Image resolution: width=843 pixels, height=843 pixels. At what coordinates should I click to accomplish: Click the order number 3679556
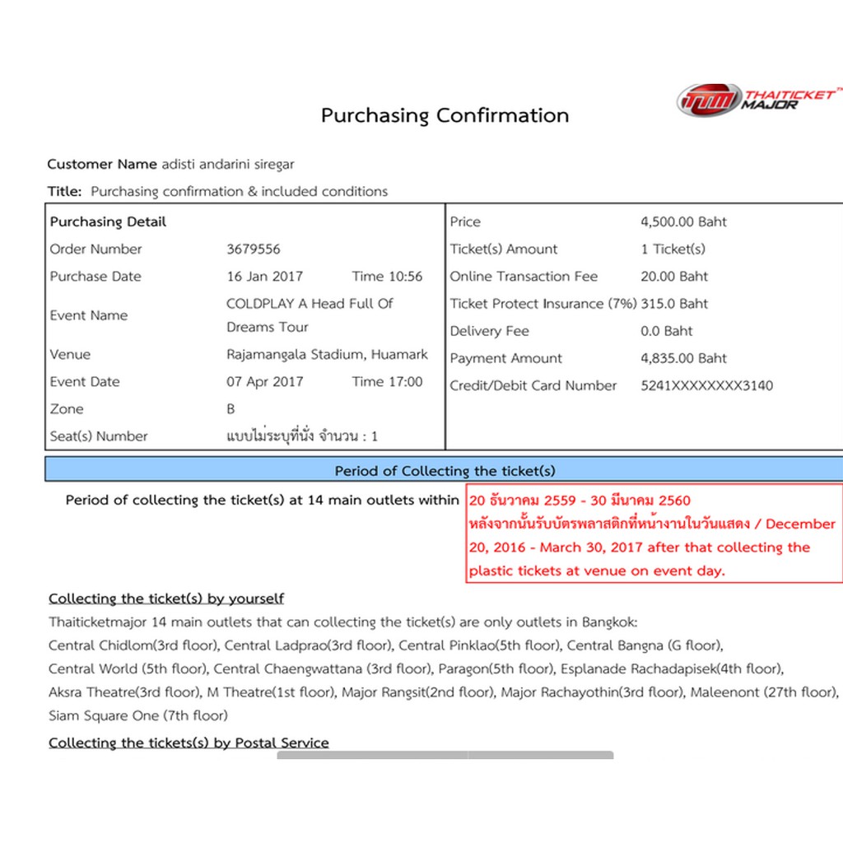[254, 249]
